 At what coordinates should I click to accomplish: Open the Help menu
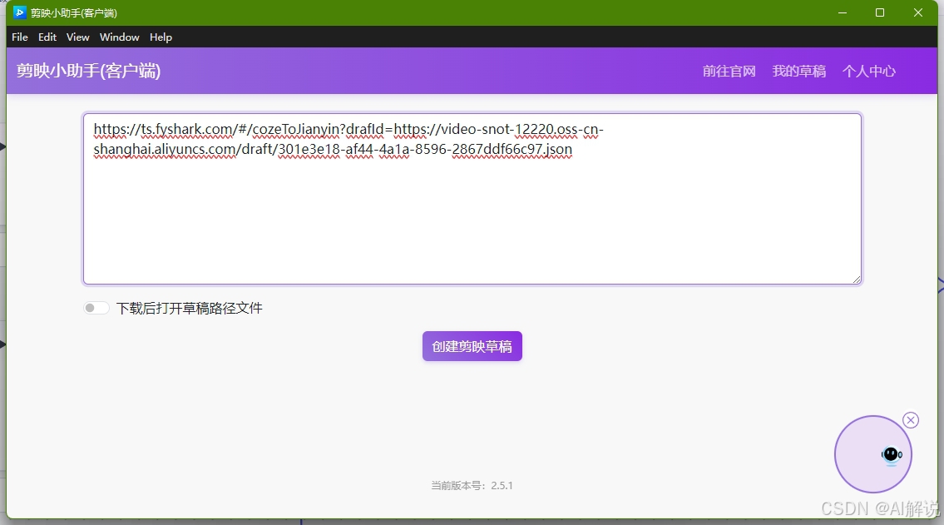161,37
